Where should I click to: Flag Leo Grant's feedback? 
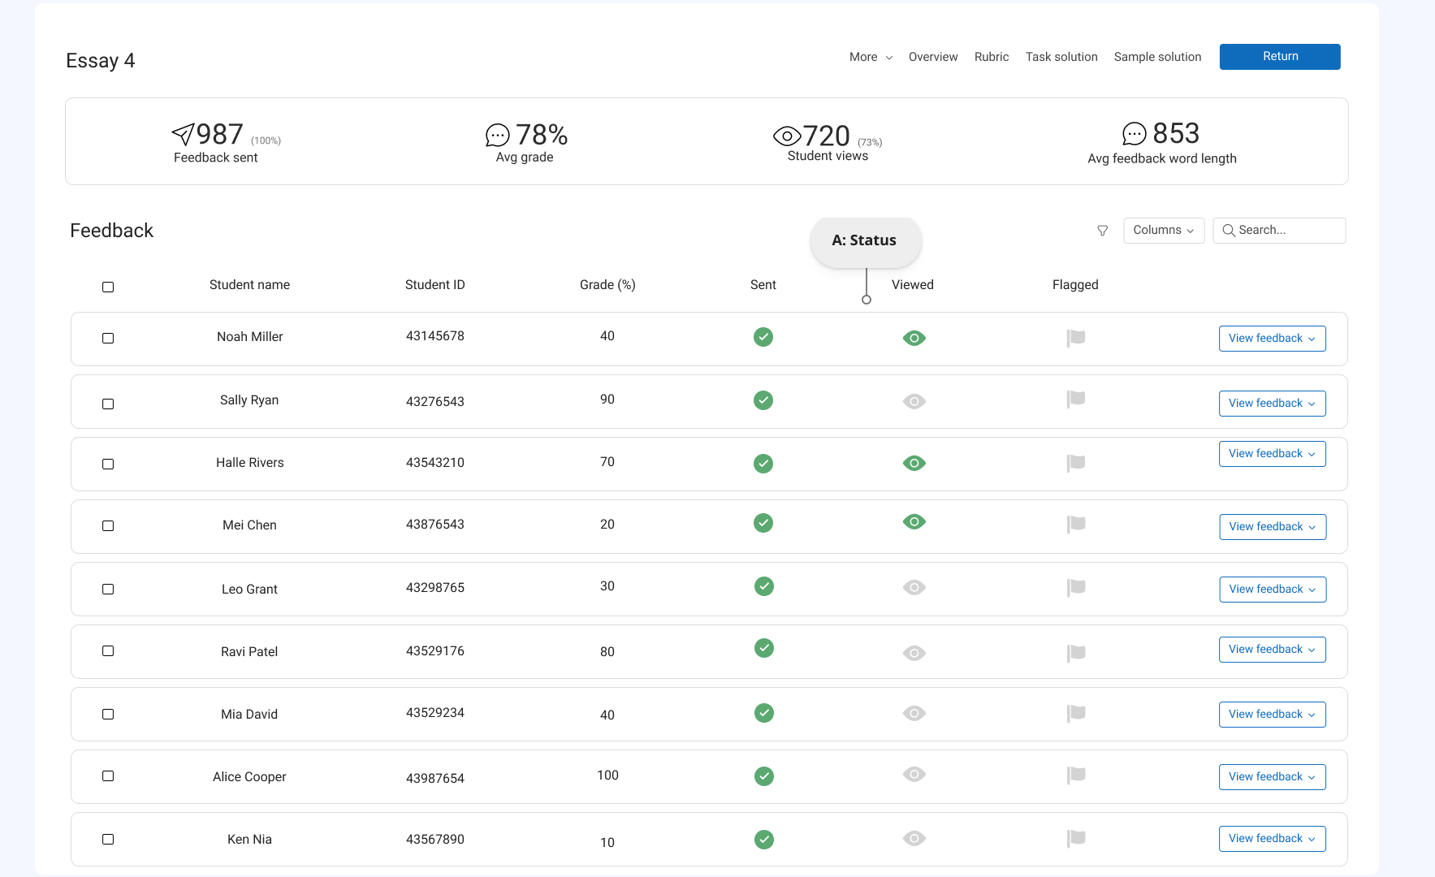tap(1076, 587)
